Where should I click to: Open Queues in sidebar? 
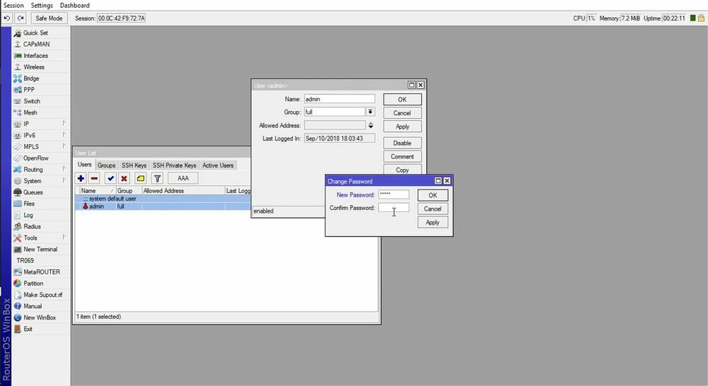tap(40, 192)
